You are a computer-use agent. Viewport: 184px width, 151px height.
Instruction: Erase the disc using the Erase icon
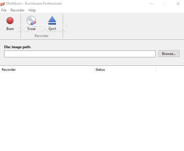pos(31,24)
